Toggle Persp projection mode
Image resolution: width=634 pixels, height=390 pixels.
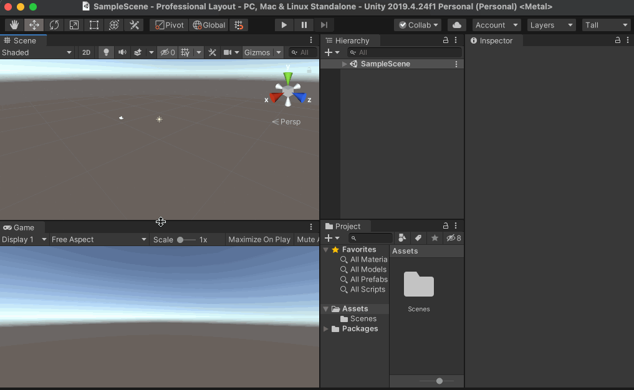(x=286, y=121)
